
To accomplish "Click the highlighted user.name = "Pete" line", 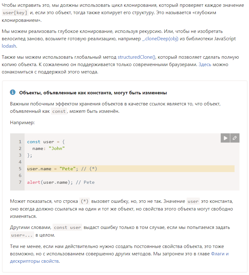I will click(62, 169).
